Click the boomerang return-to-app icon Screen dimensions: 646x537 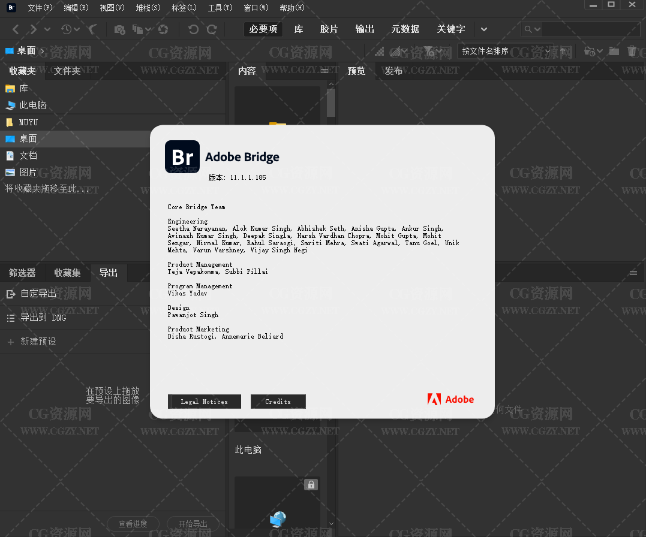(92, 29)
